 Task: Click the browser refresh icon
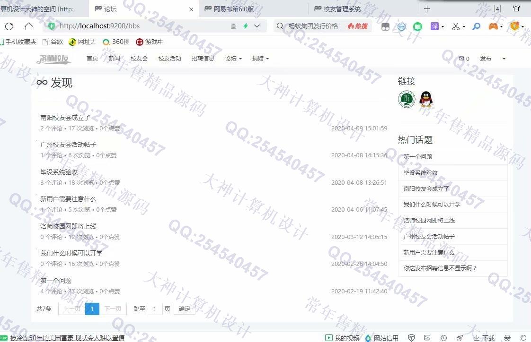point(9,26)
